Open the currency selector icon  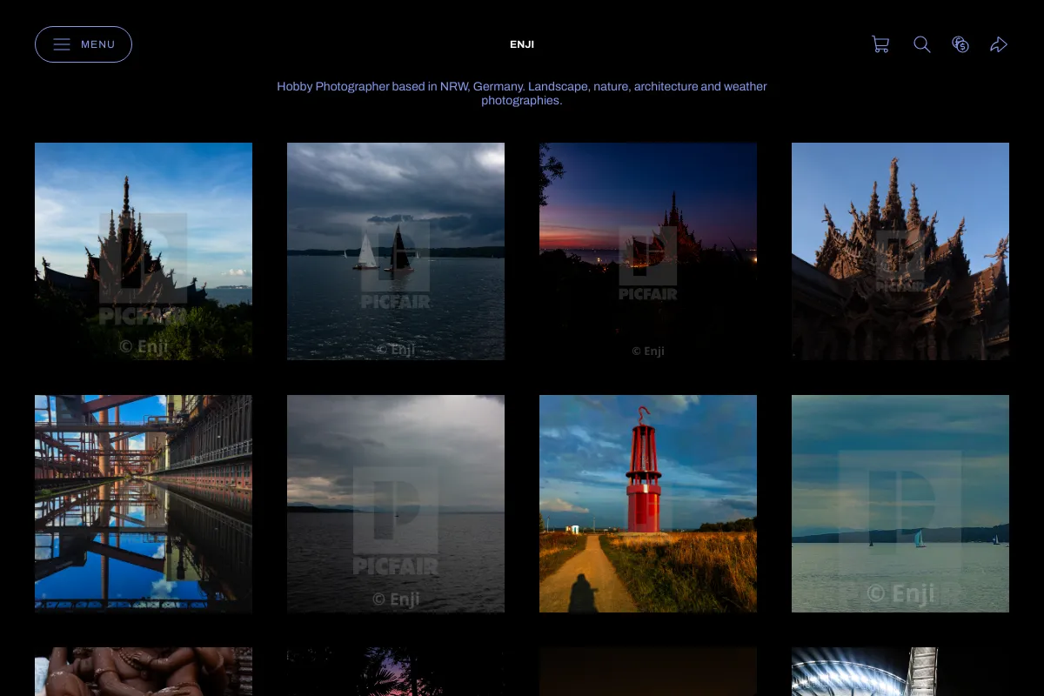(960, 44)
